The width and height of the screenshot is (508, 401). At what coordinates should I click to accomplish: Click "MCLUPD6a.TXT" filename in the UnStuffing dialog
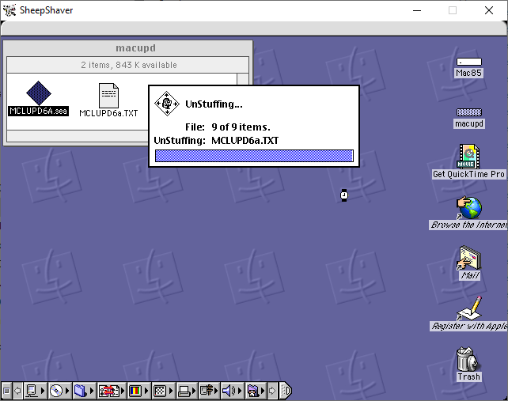245,141
